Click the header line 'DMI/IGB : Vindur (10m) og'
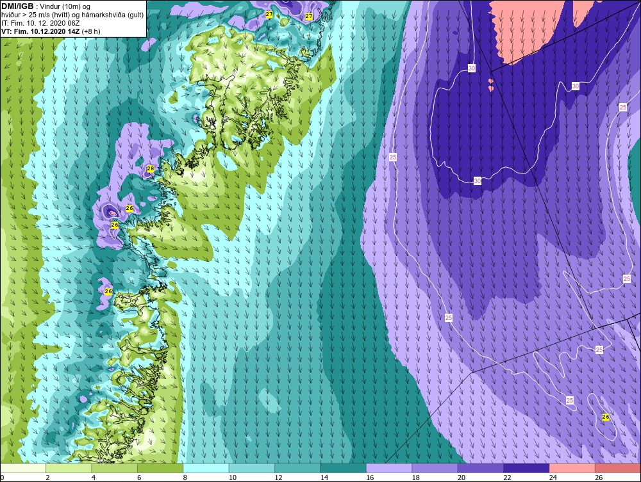This screenshot has width=641, height=482. [x=46, y=6]
